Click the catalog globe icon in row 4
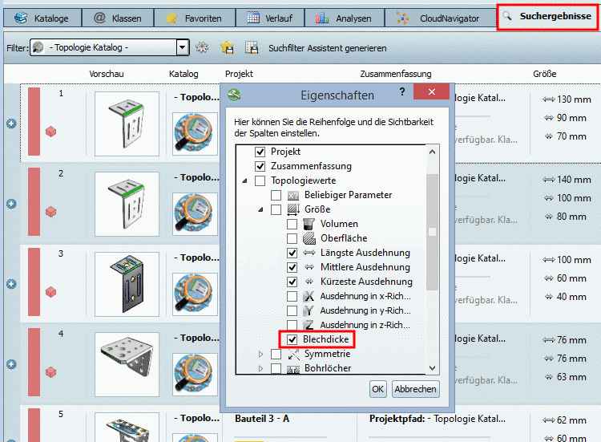 [195, 374]
